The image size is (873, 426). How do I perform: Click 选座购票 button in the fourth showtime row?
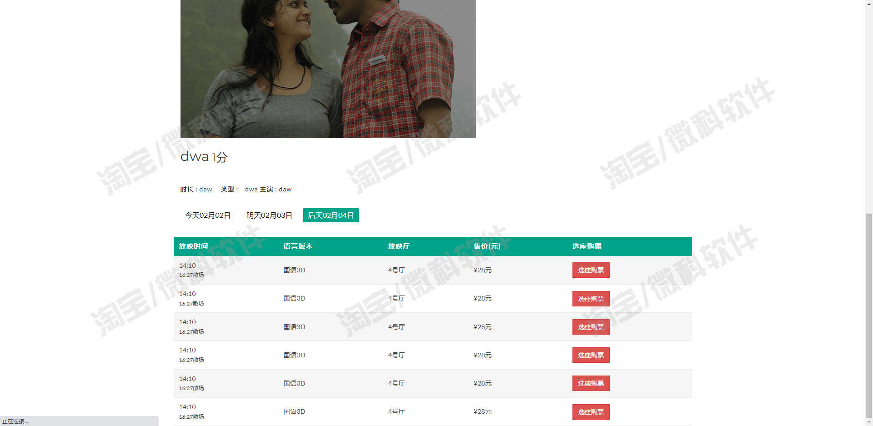[591, 355]
